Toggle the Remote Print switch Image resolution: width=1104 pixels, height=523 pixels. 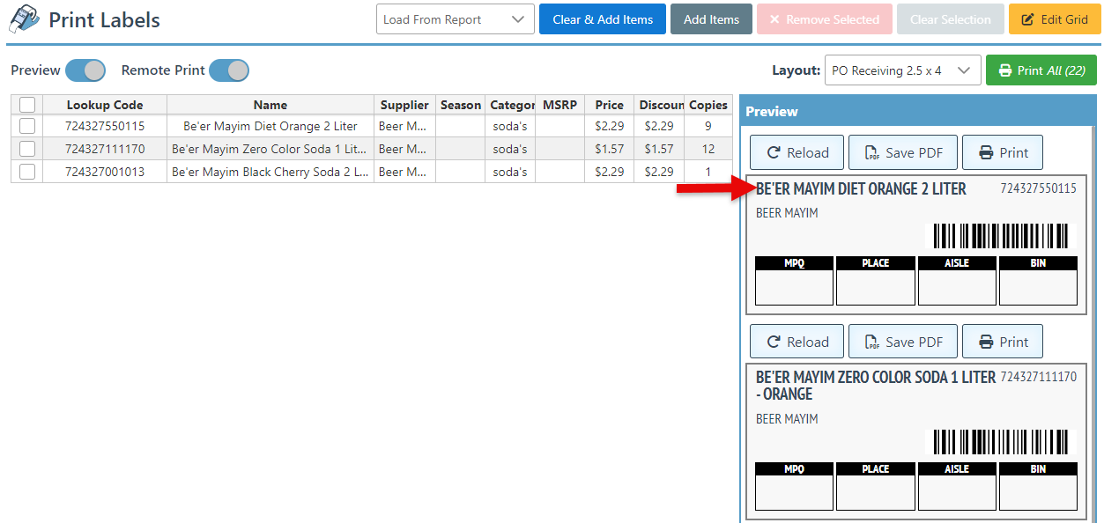point(229,70)
